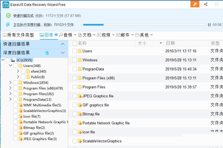
Task: Open the 图像 filter dropdown arrow
Action: 56,35
